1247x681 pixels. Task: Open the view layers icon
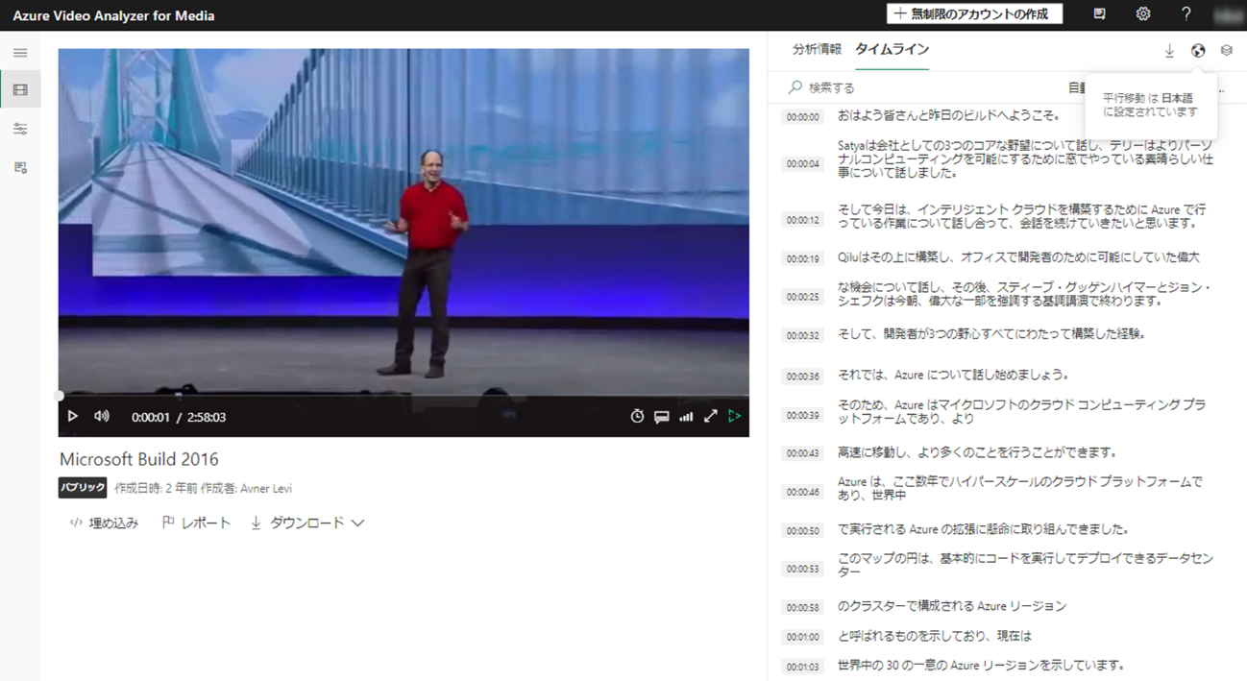(x=1227, y=51)
